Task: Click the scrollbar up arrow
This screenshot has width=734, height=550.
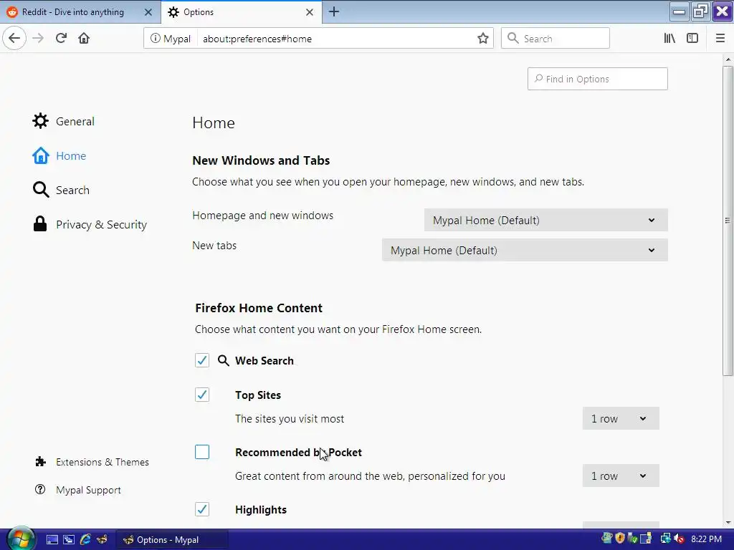Action: click(728, 59)
